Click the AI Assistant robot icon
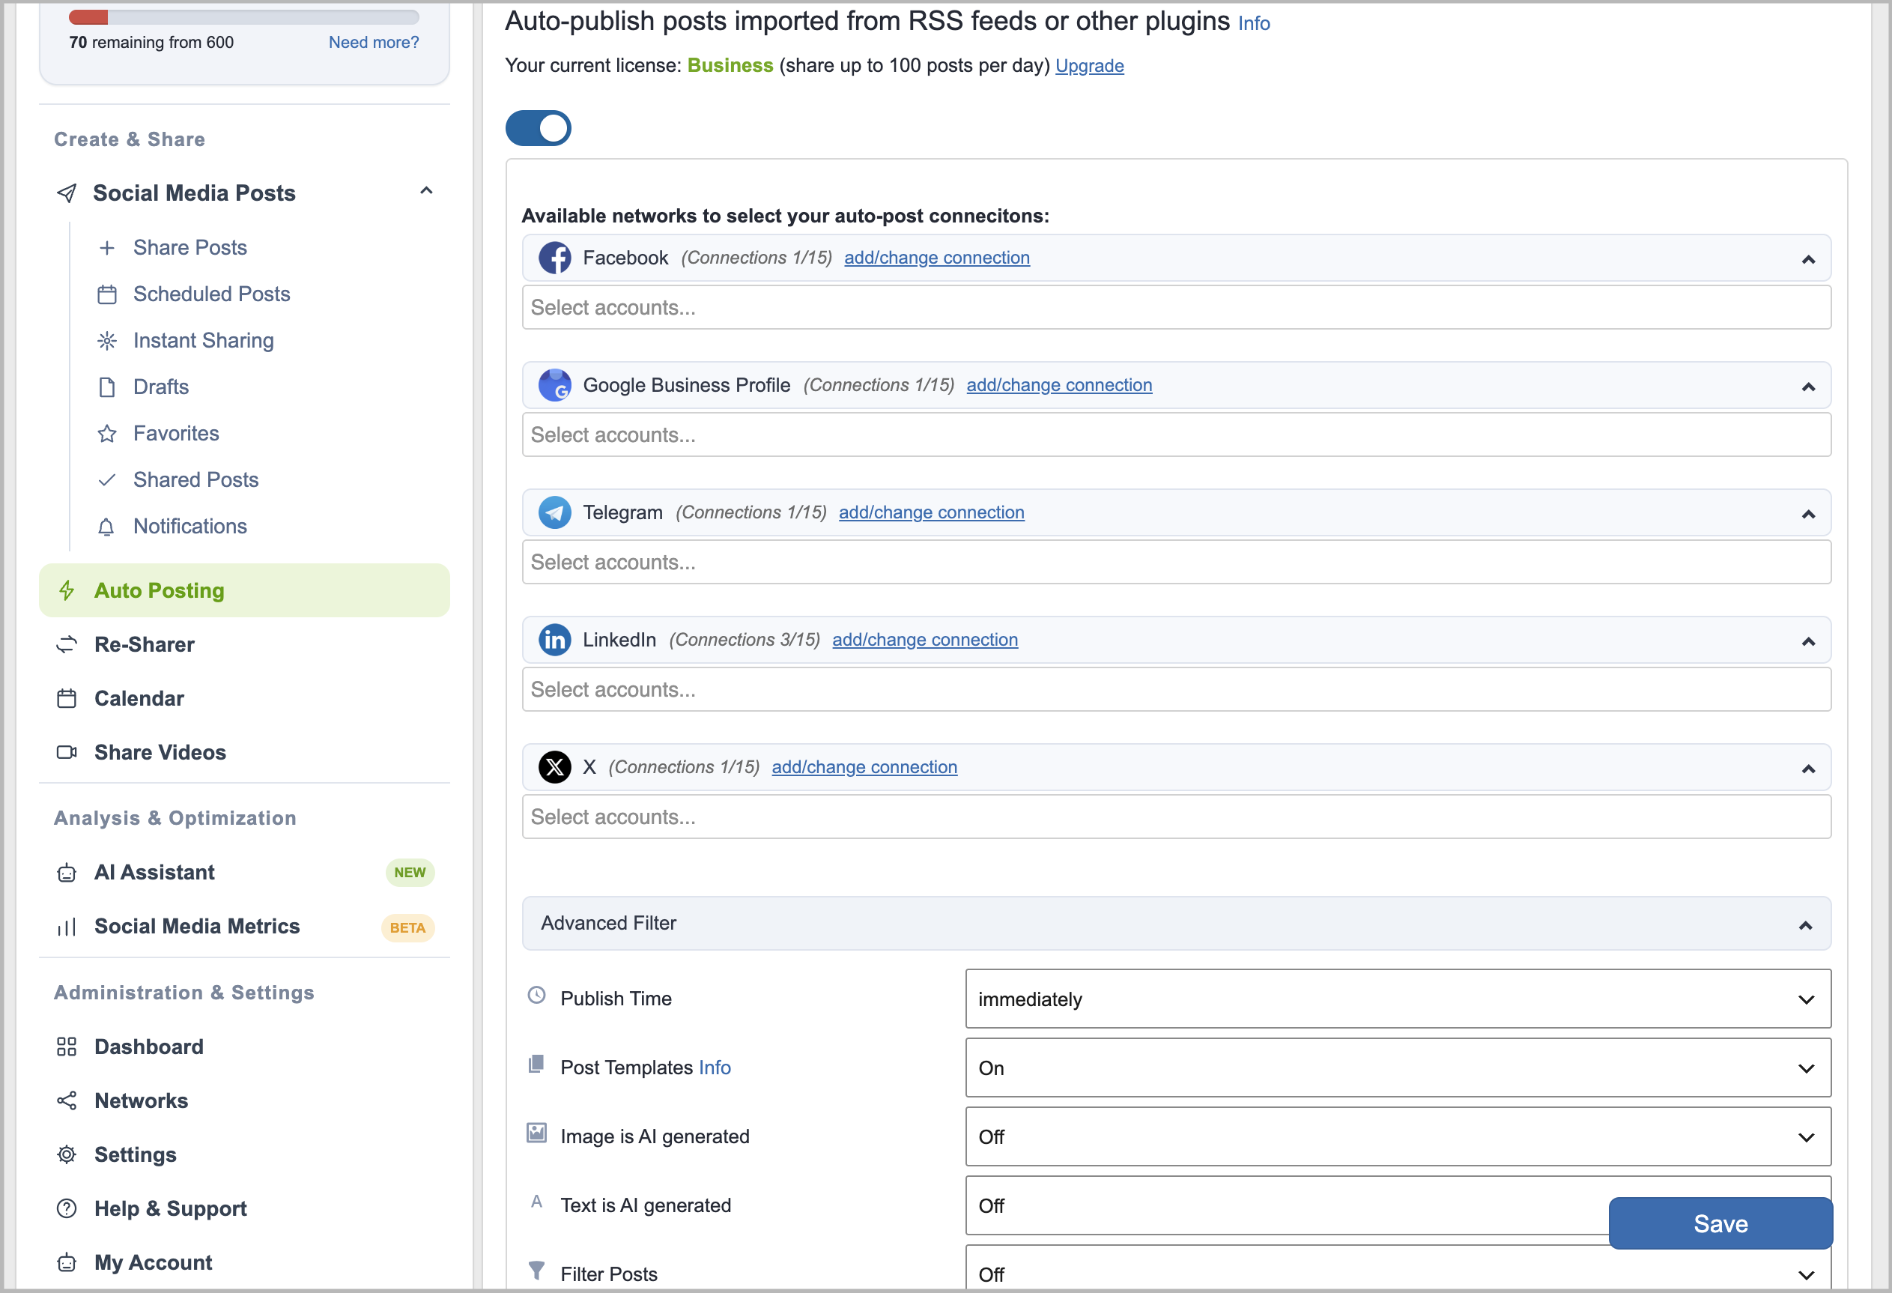 [67, 873]
